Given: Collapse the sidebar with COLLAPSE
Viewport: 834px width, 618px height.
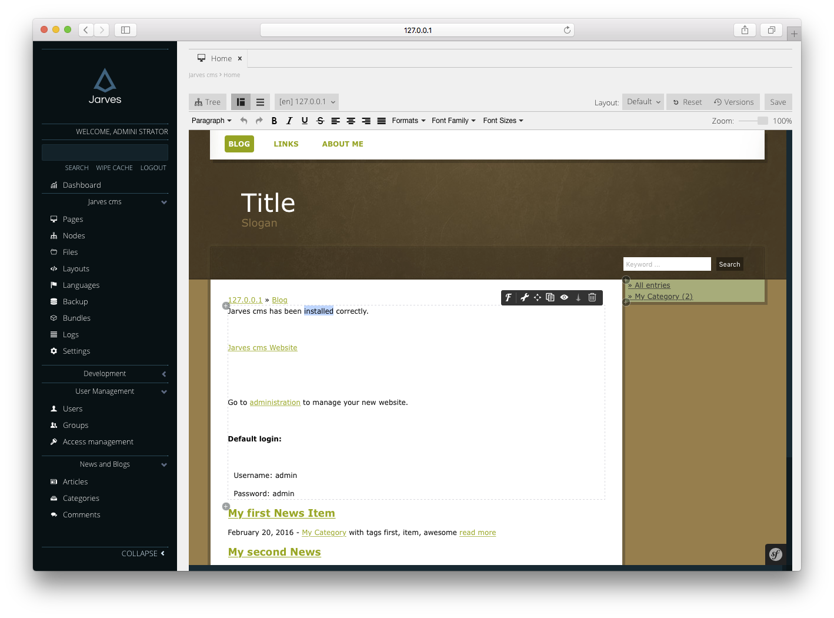Looking at the screenshot, I should coord(144,553).
